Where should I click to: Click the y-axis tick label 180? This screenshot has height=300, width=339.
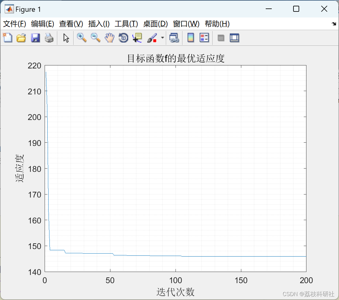pyautogui.click(x=34, y=169)
